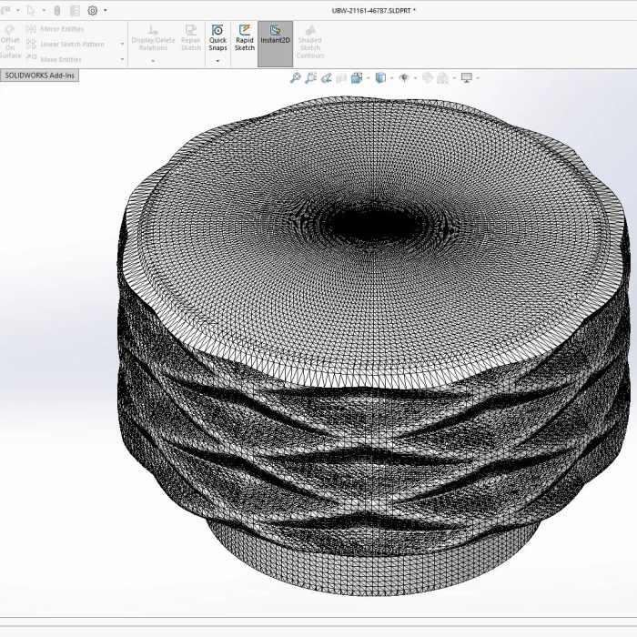Open the Apply Scene dropdown arrow

[454, 78]
